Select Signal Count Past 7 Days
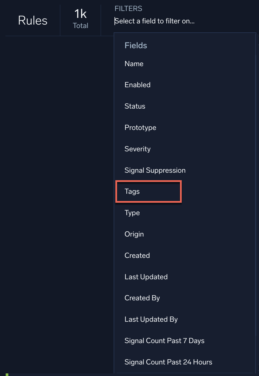259x376 pixels. click(164, 341)
